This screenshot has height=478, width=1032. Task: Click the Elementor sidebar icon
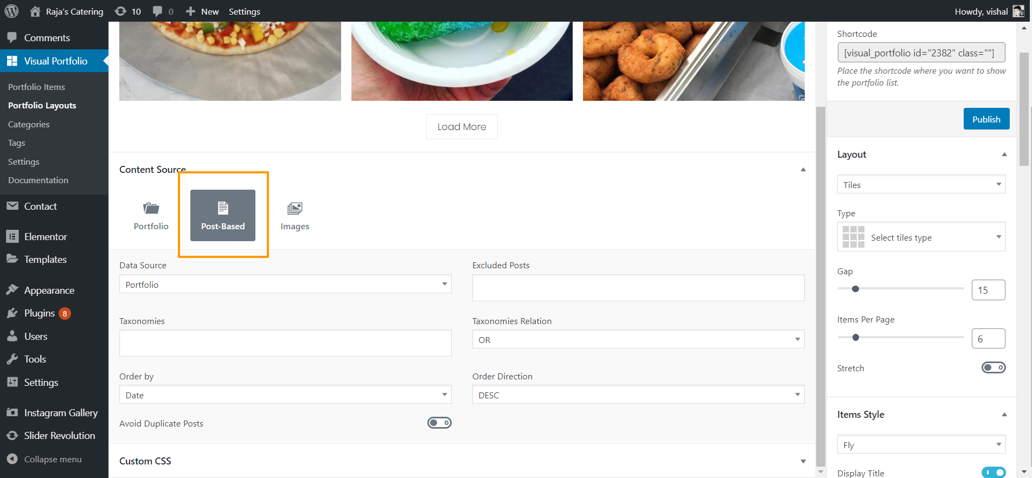12,236
